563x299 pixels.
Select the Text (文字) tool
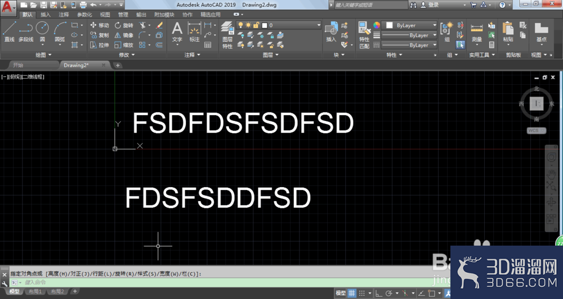[x=177, y=31]
